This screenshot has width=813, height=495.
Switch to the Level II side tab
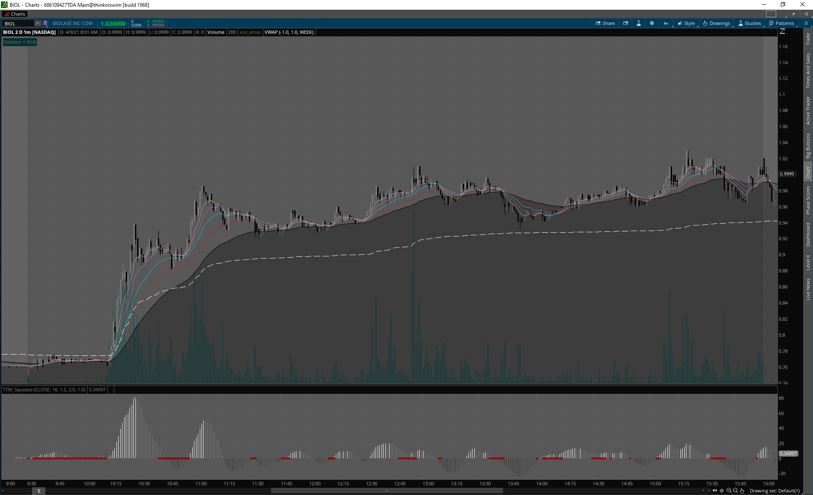coord(808,262)
